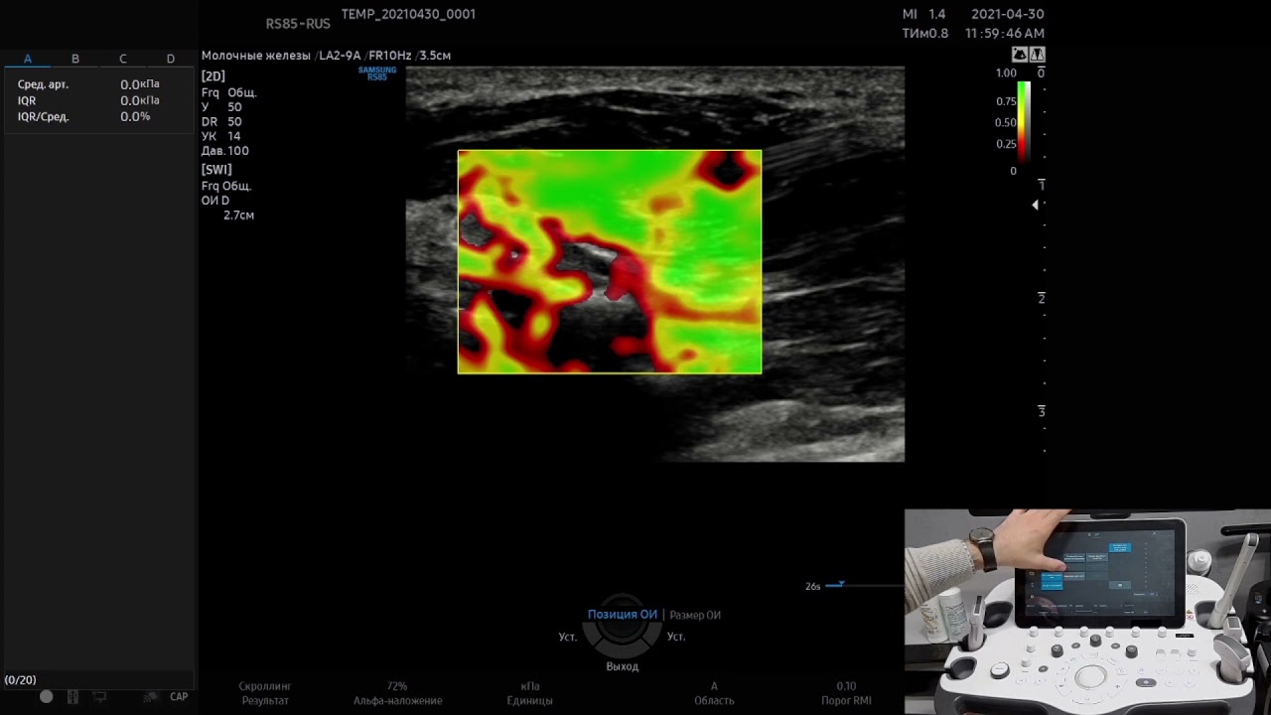Click the dual-view icon beside body marker
This screenshot has width=1271, height=715.
pos(1038,55)
